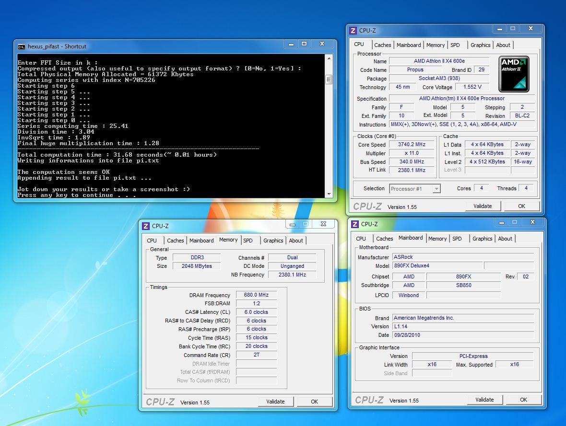Click the Code Name value Propus
Screen dimensions: 566x426
tap(415, 70)
